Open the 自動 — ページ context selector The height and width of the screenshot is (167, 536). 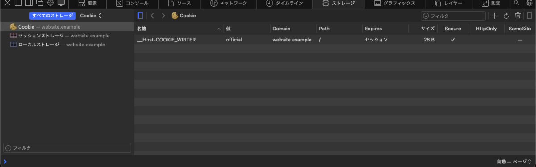click(514, 162)
